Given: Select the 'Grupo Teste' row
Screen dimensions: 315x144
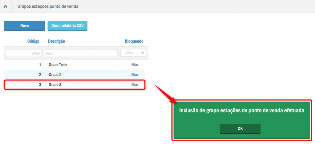Looking at the screenshot, I should click(x=58, y=65).
